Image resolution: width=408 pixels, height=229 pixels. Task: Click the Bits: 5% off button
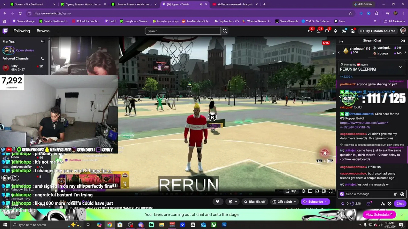point(254,202)
